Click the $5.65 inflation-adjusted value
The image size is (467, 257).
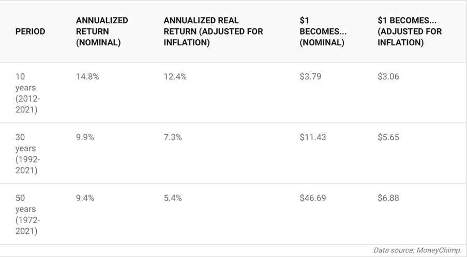[x=388, y=137]
